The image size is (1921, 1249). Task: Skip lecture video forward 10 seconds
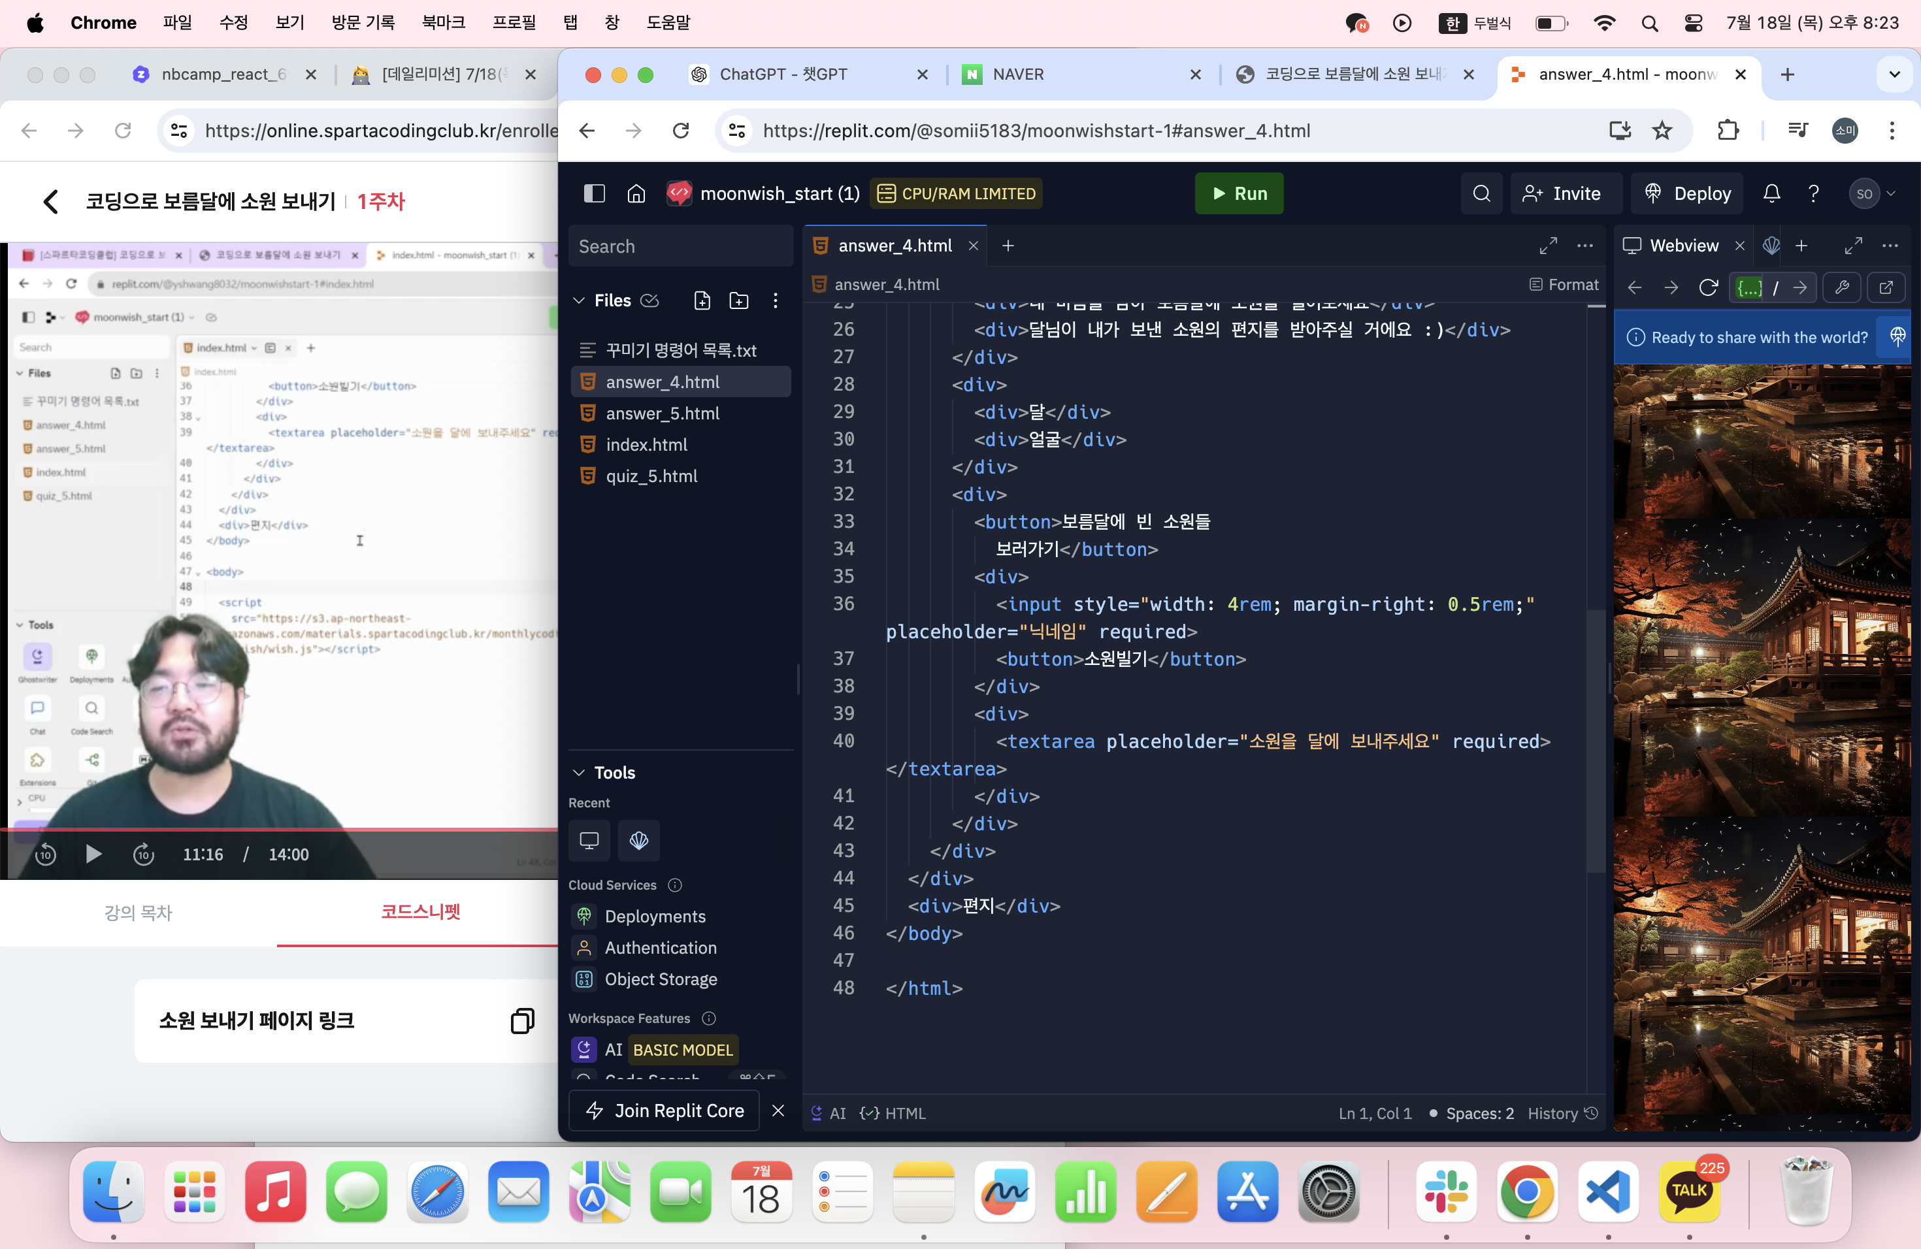pyautogui.click(x=144, y=854)
